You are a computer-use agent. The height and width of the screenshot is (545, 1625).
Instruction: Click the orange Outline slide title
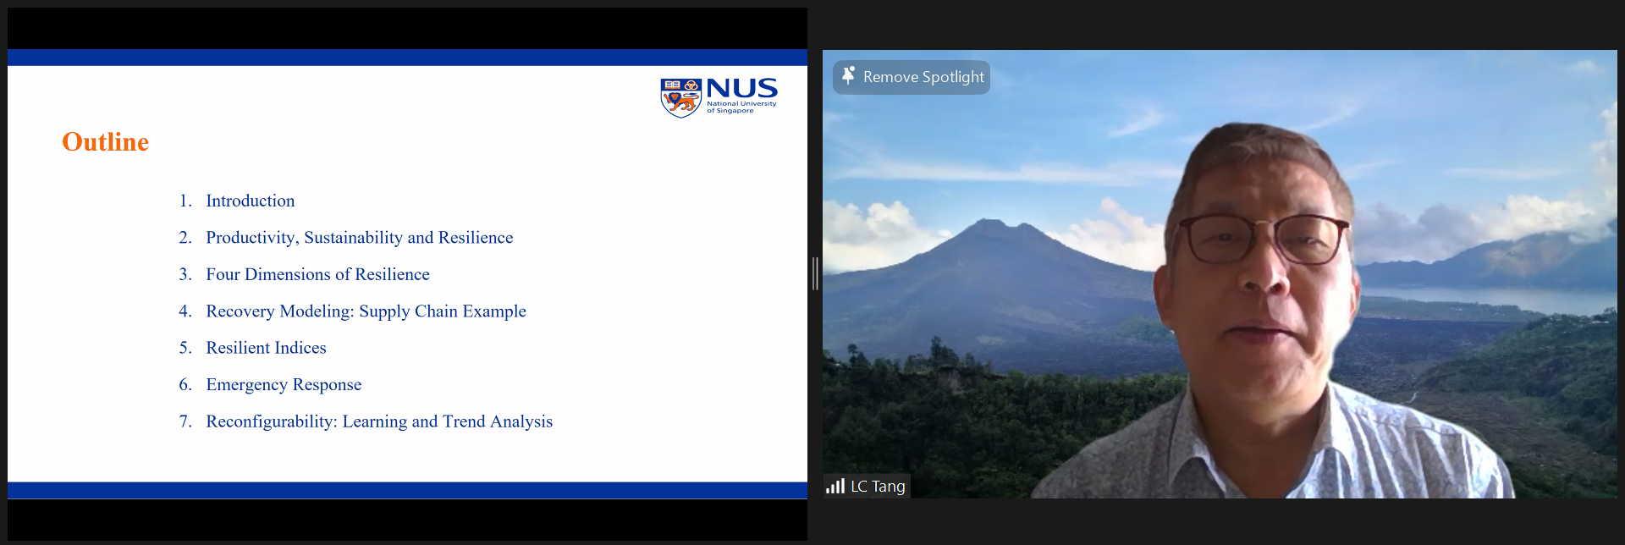(x=106, y=142)
